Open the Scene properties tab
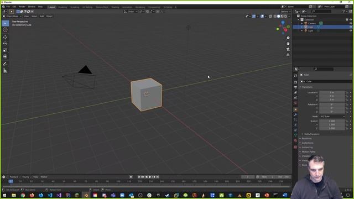The image size is (354, 199). (295, 98)
